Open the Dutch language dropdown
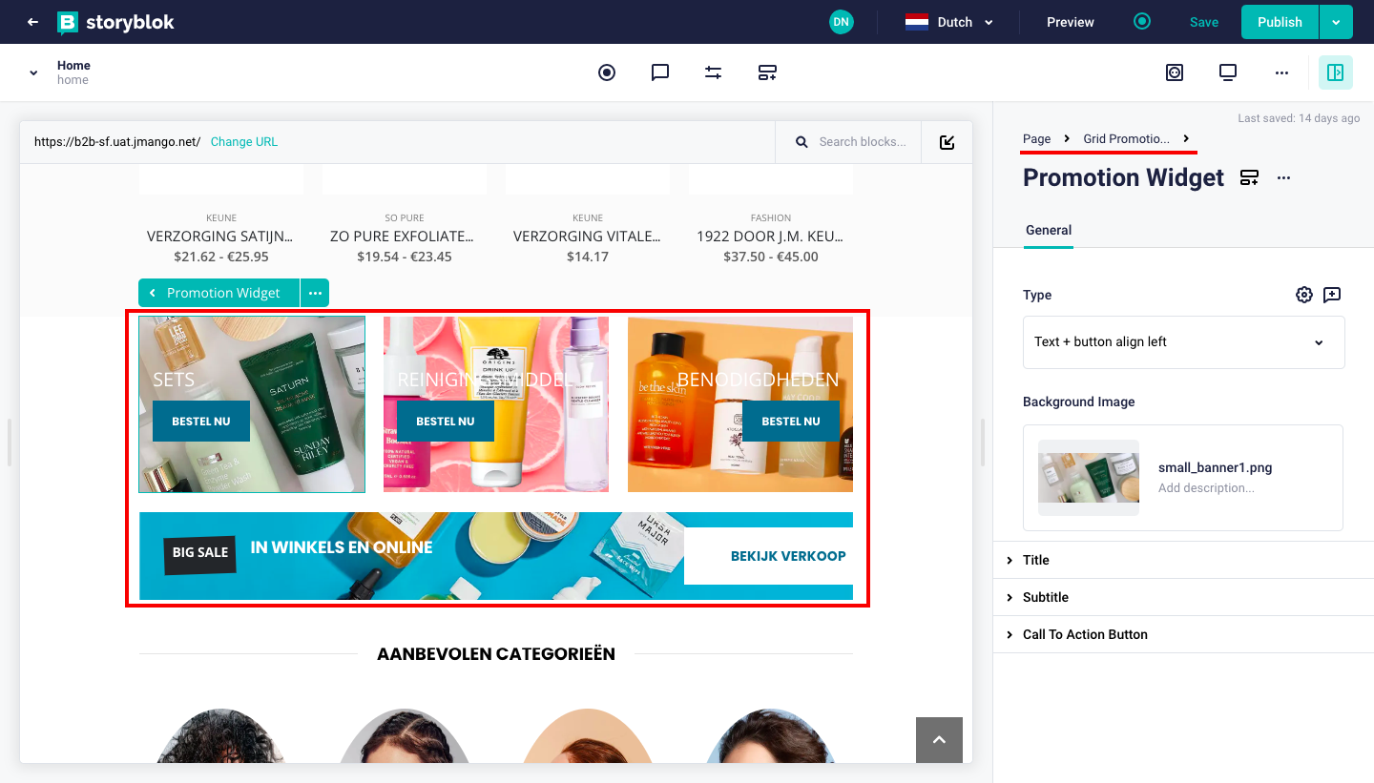Screen dimensions: 1374x783 [949, 22]
